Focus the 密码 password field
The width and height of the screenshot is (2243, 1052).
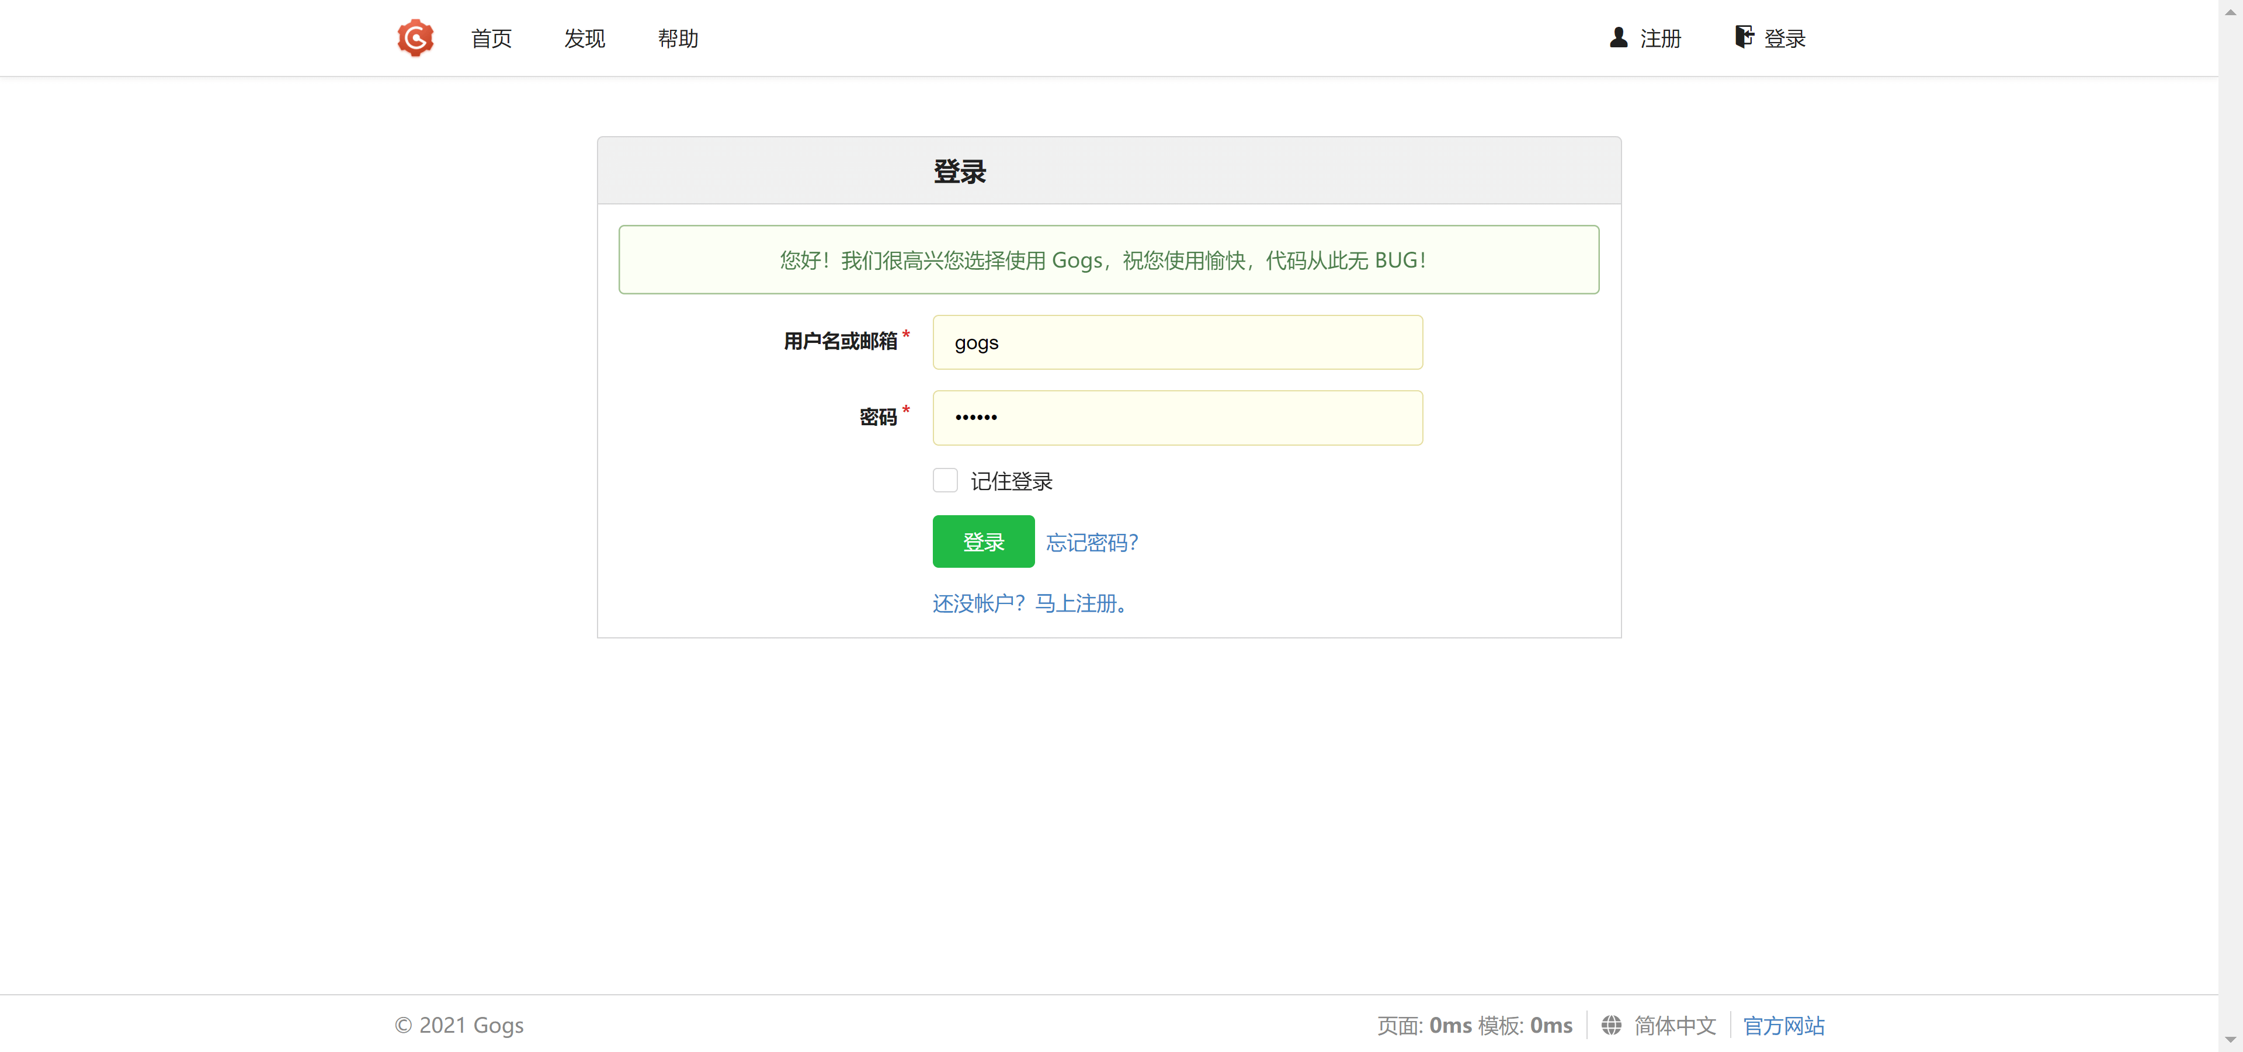point(1177,418)
